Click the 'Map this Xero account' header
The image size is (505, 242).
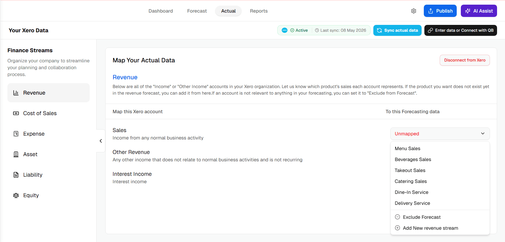click(138, 112)
